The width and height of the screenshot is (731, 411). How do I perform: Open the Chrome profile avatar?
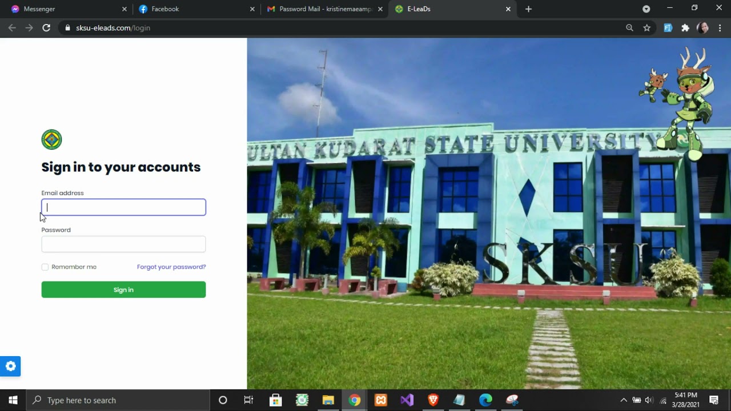702,27
